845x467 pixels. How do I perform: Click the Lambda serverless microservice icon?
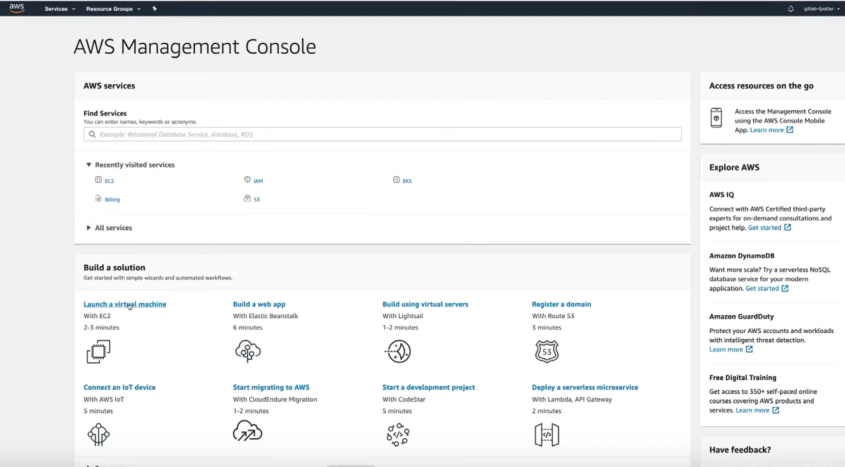pos(546,434)
